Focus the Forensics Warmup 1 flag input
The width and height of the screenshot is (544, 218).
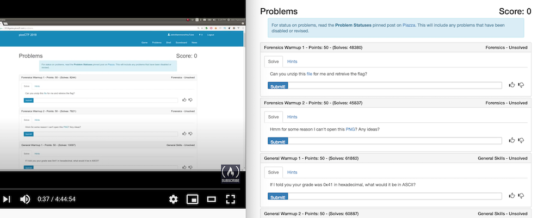coord(395,85)
